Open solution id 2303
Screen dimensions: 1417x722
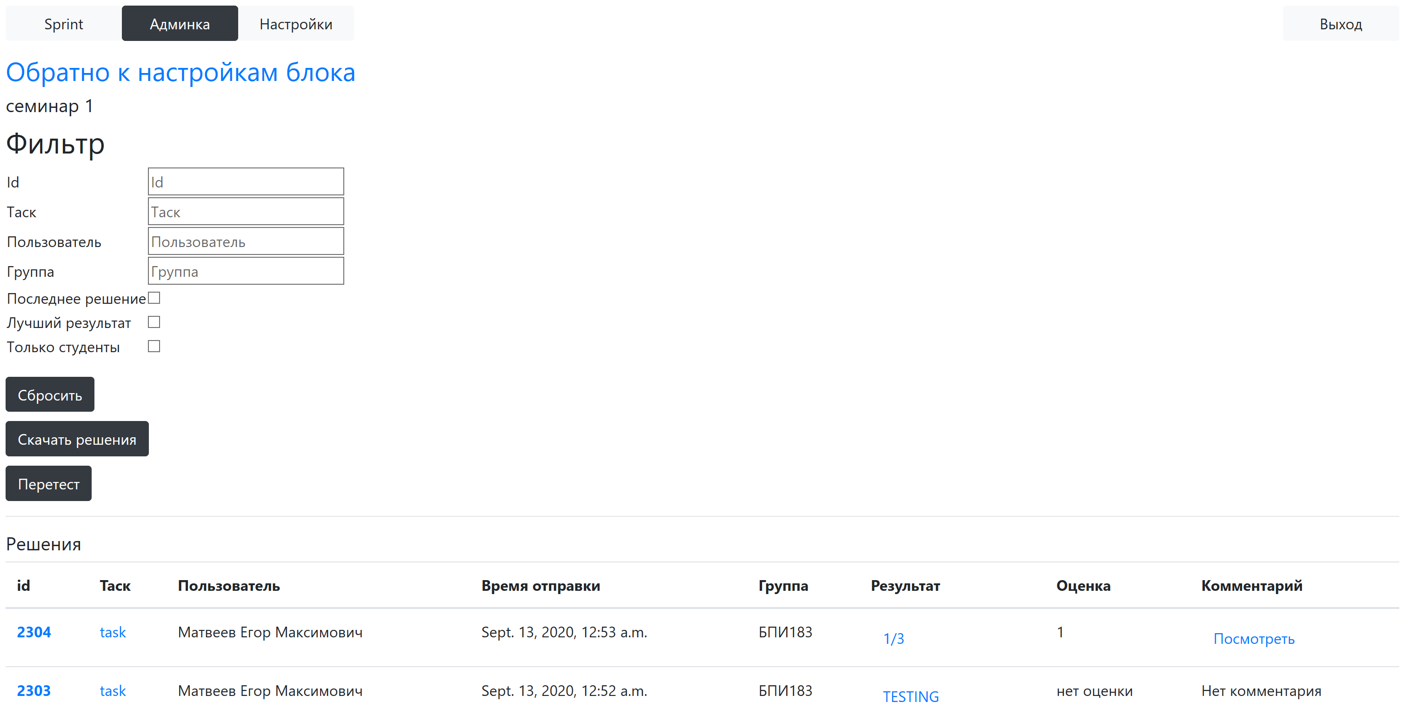[x=34, y=691]
